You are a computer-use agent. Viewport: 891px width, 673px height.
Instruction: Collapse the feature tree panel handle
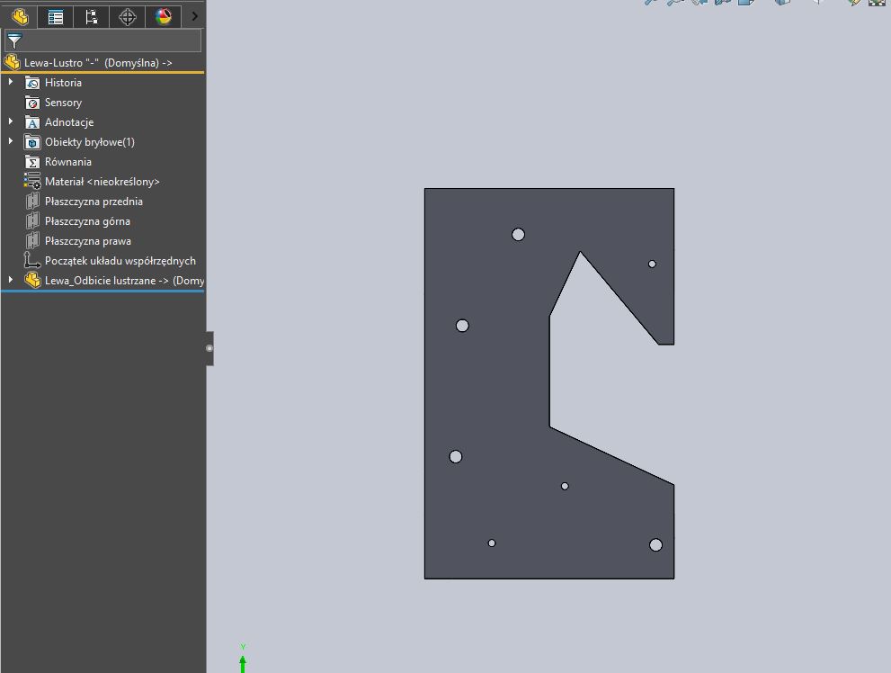209,348
